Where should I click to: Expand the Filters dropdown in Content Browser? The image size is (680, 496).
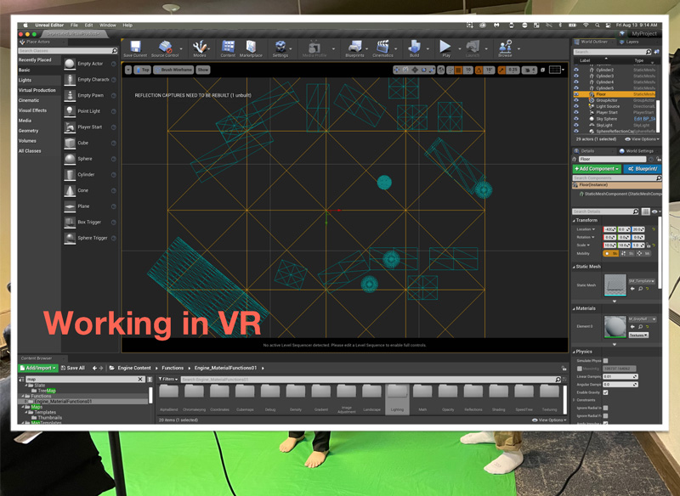click(x=168, y=379)
